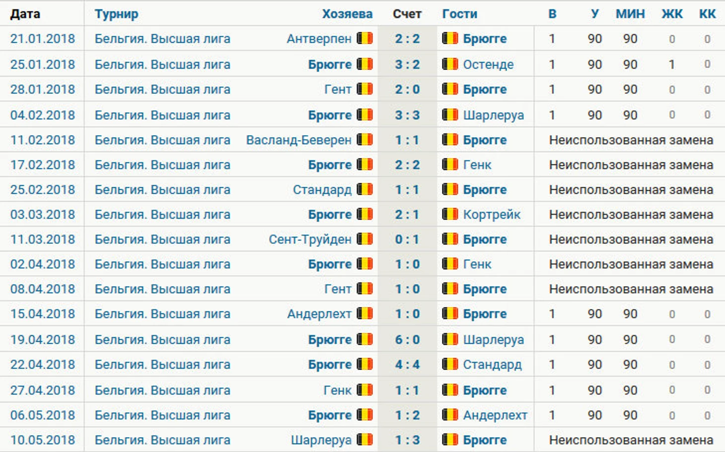Image resolution: width=725 pixels, height=452 pixels.
Task: Click the flag icon beside guest Стандард
Action: pos(450,364)
